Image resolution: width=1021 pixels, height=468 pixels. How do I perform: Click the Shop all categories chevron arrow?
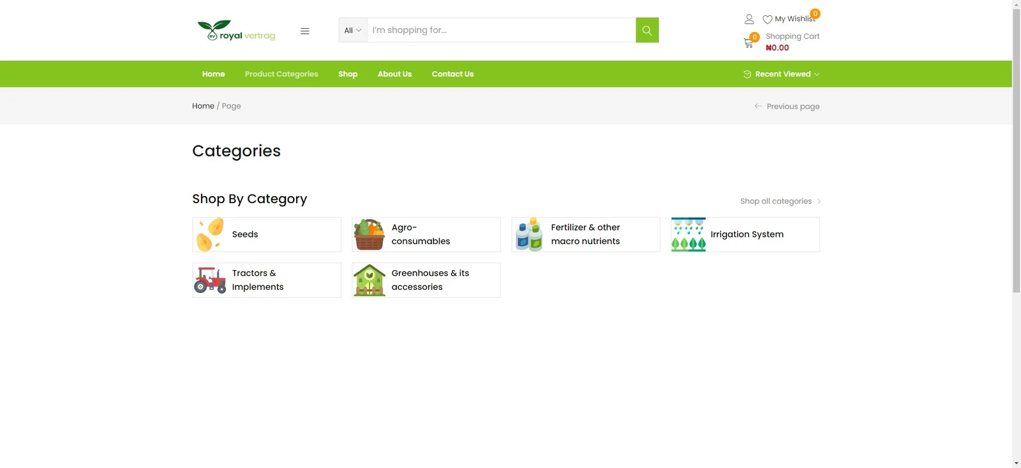[819, 201]
